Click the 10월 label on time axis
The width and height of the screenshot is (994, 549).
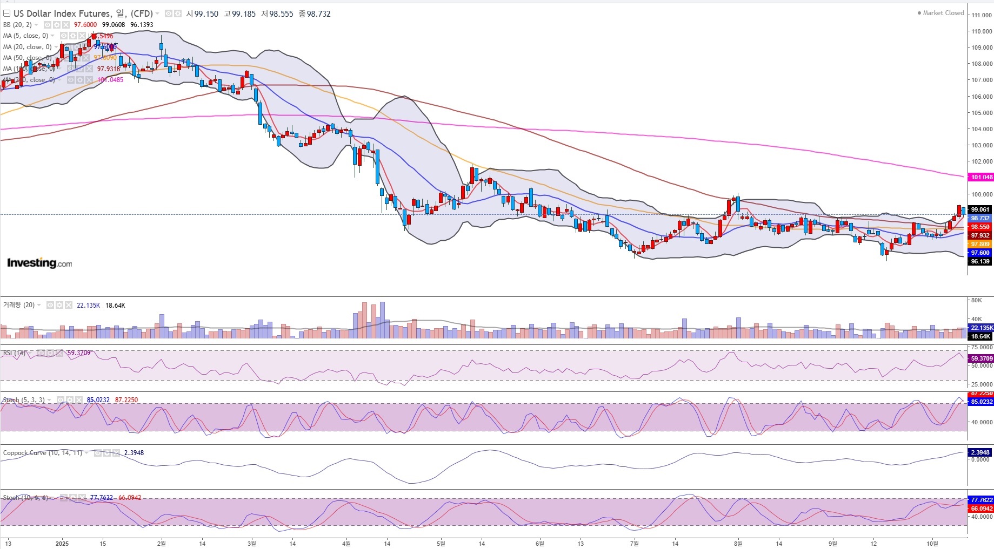932,543
